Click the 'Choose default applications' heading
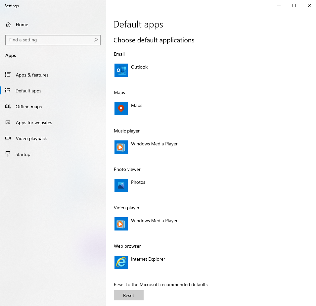 click(154, 40)
